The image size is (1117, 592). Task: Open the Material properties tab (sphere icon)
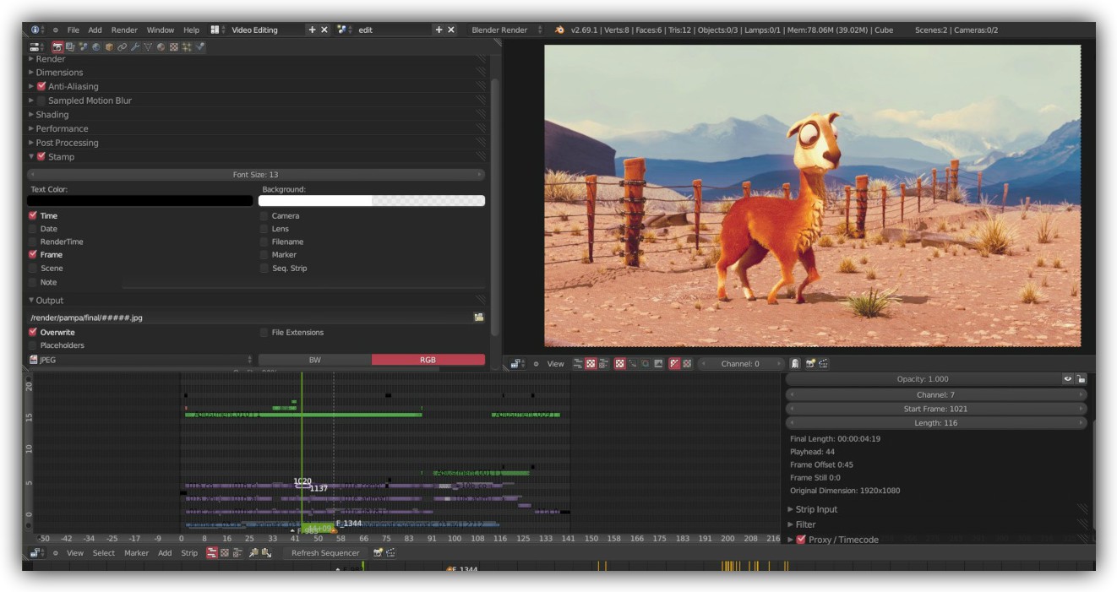[161, 46]
